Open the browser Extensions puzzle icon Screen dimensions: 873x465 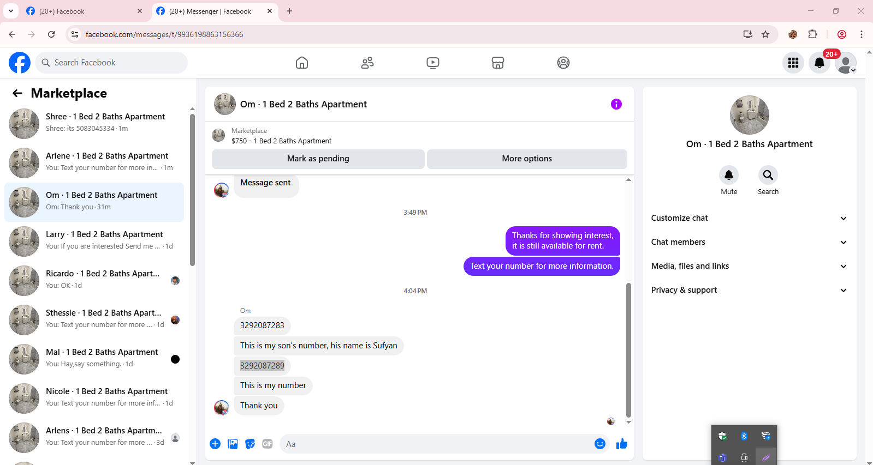[813, 34]
